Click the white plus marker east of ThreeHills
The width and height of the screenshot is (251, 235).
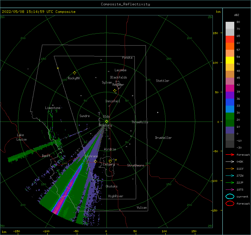158,112
